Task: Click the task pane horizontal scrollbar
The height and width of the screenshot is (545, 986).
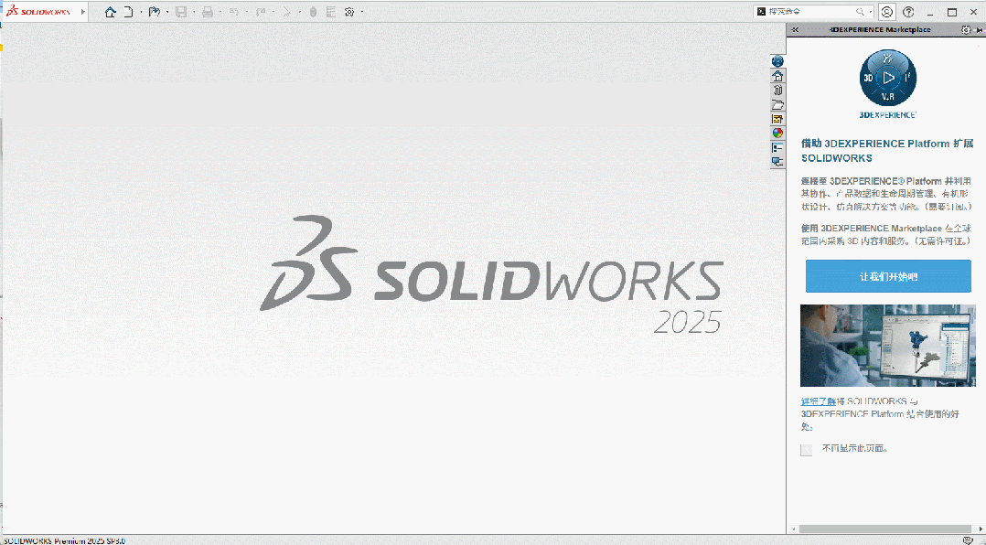Action: tap(884, 529)
